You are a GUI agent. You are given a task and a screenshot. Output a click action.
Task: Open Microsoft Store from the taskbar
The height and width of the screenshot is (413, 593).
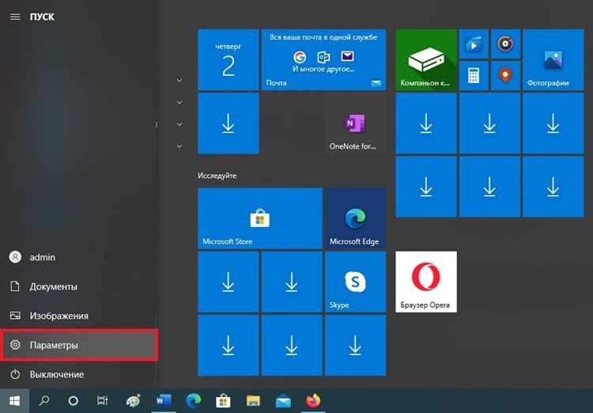click(223, 400)
